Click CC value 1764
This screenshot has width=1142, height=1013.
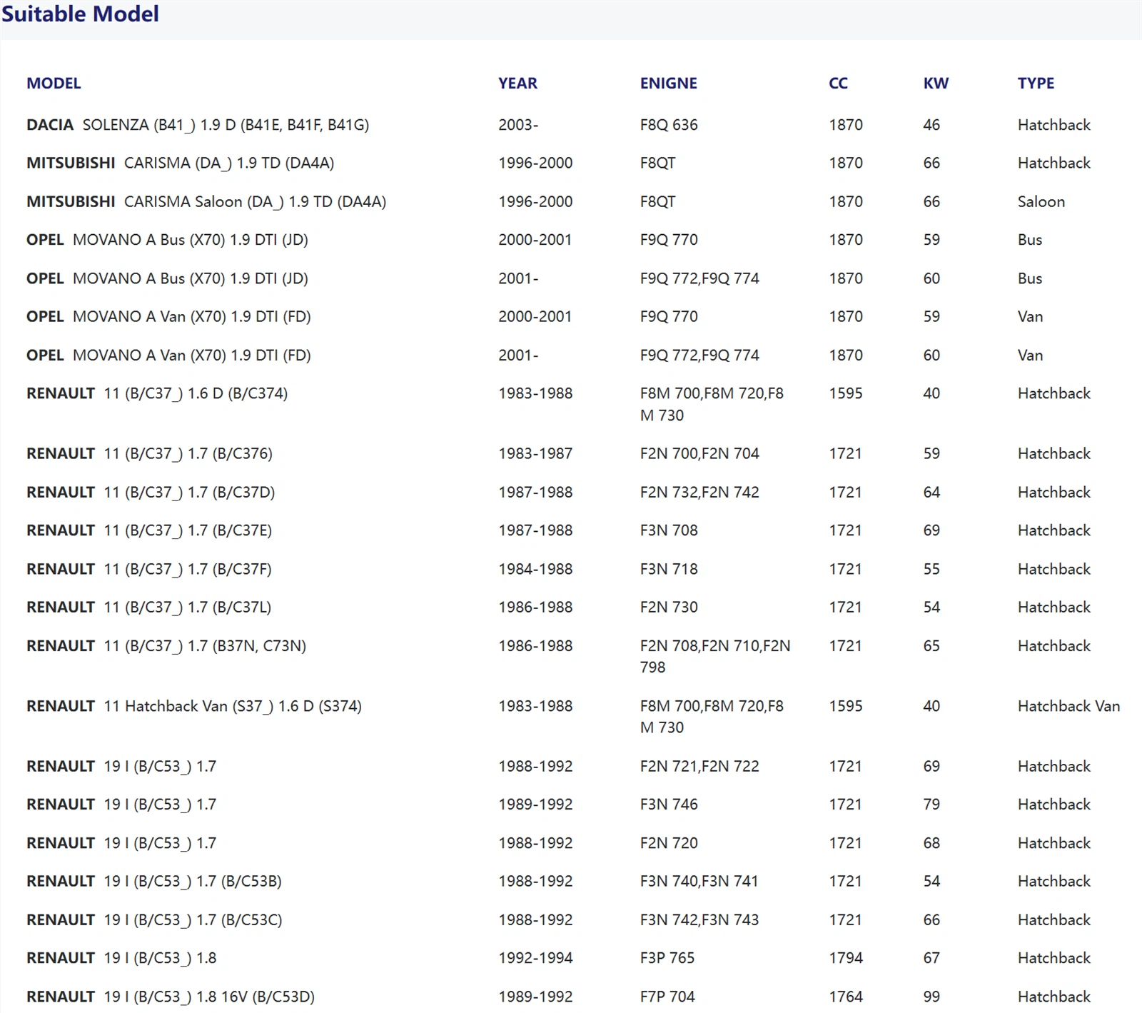tap(846, 997)
